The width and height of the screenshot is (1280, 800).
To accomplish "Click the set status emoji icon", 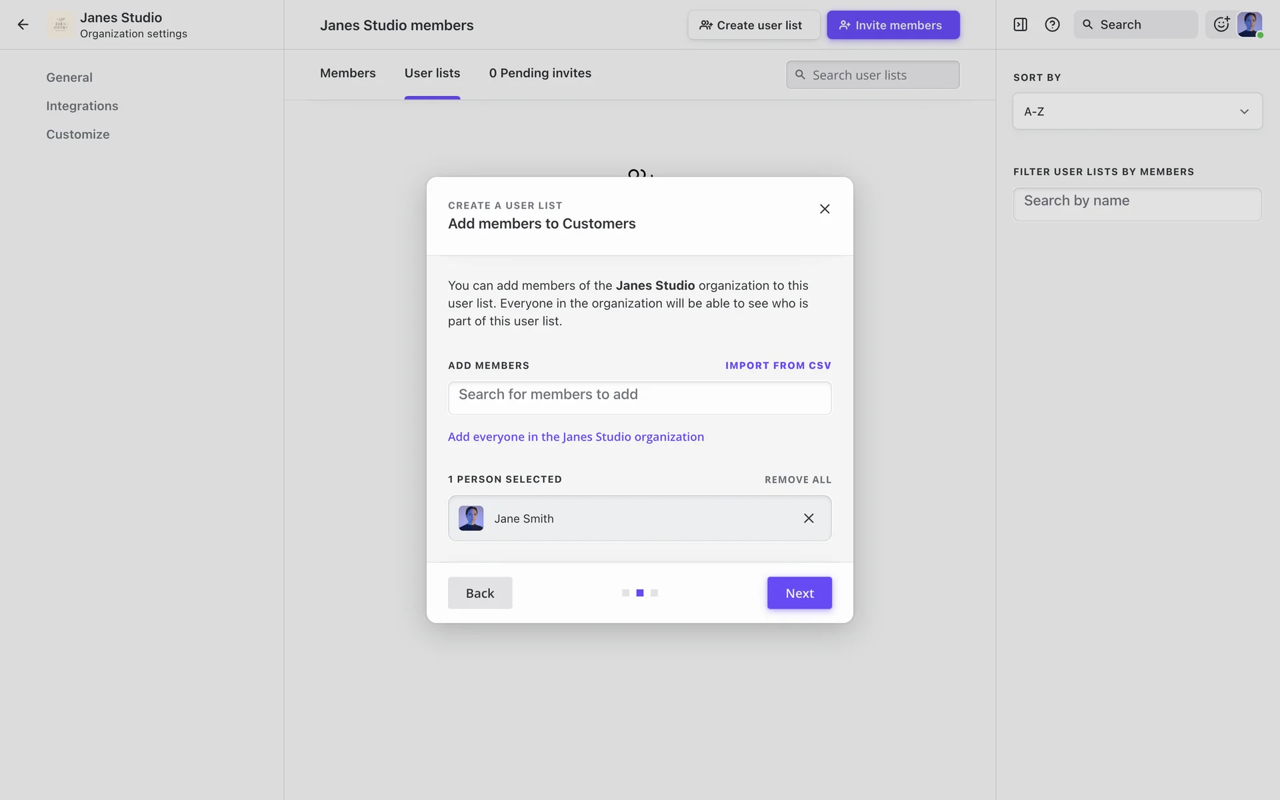I will tap(1221, 25).
